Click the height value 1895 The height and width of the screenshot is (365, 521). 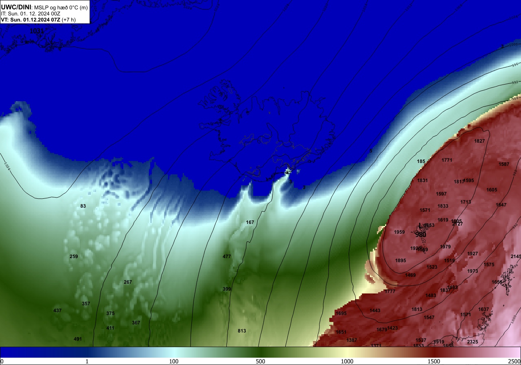tap(401, 261)
